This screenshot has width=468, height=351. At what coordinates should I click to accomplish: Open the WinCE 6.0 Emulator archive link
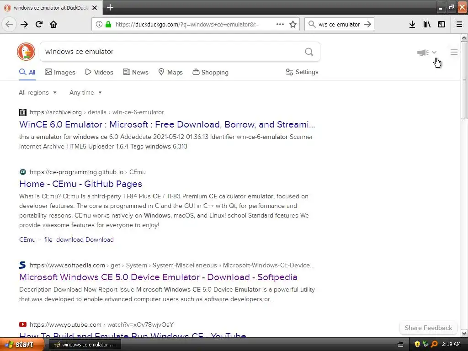click(x=167, y=124)
